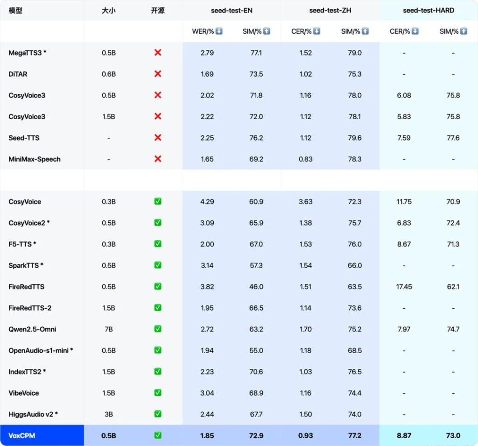
Task: Click the blue-highlighted 0.5B cell for VoxCPM
Action: [x=109, y=435]
